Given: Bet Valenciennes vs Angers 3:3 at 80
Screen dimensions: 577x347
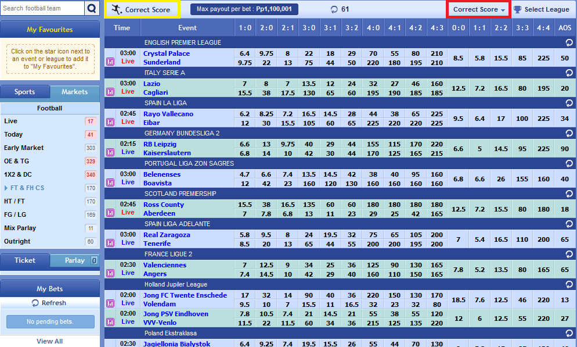Looking at the screenshot, I should coord(522,270).
